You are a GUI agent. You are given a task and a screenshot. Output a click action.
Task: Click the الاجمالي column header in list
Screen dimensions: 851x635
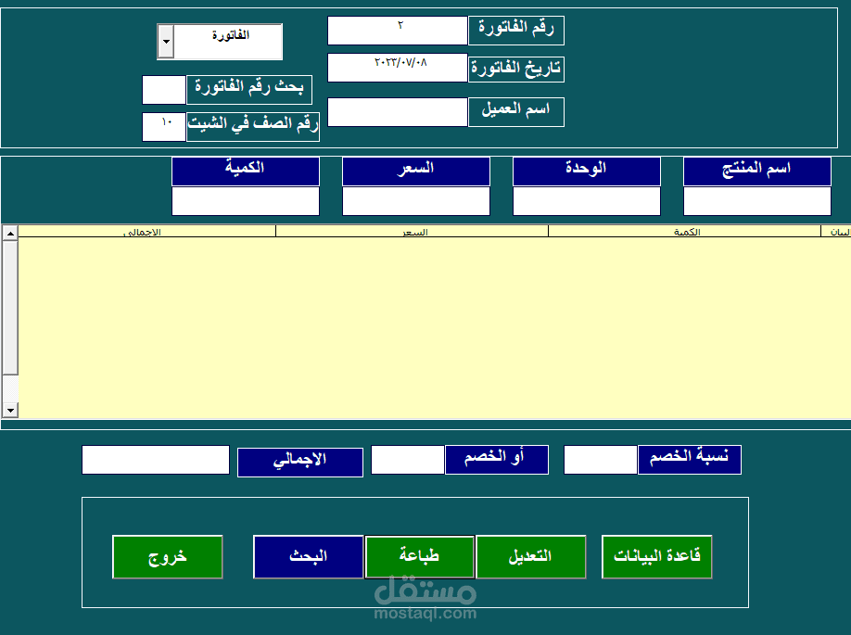(x=147, y=232)
